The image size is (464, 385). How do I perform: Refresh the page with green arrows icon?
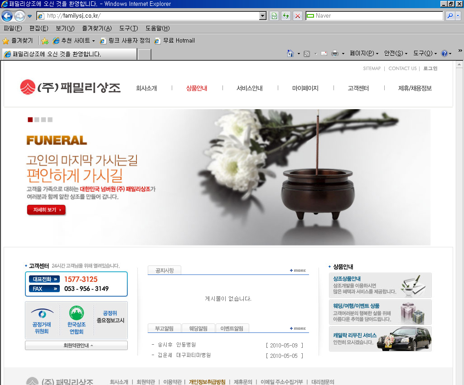286,16
